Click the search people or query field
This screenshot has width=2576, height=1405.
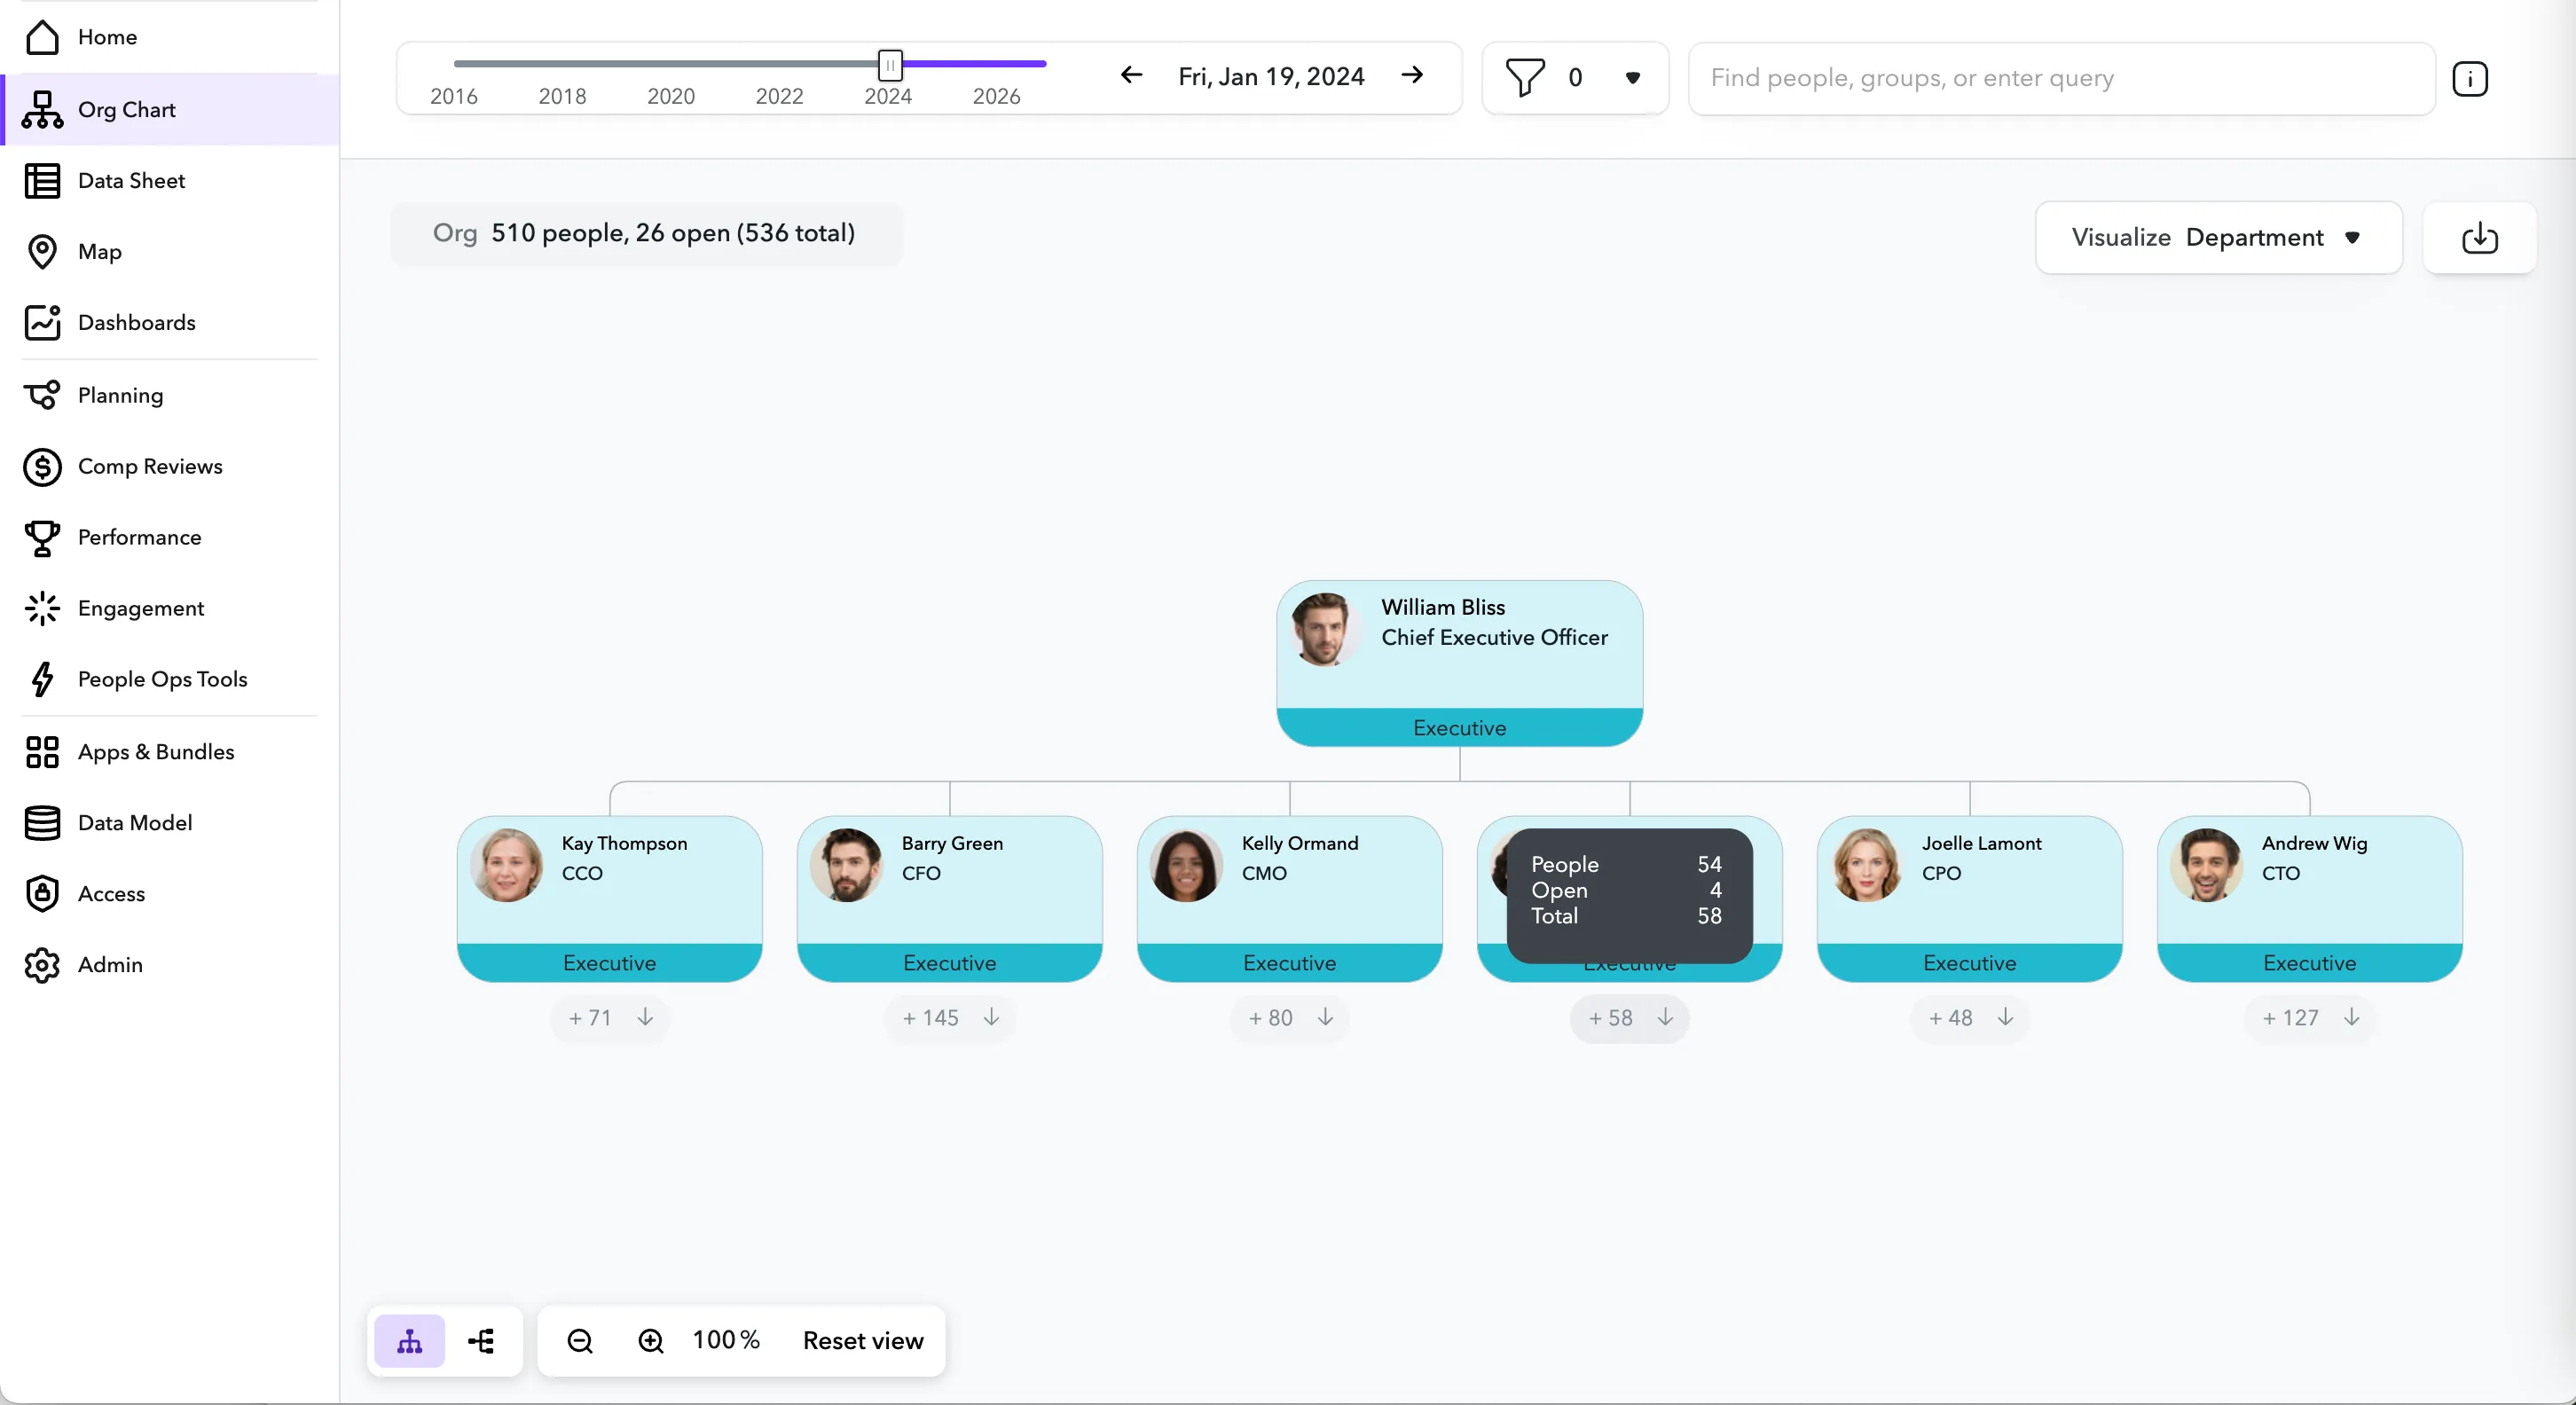[2062, 78]
